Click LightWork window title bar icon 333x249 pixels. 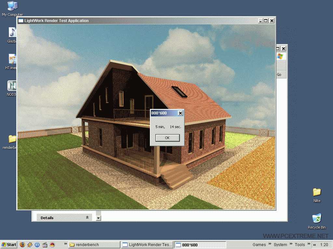click(x=21, y=21)
